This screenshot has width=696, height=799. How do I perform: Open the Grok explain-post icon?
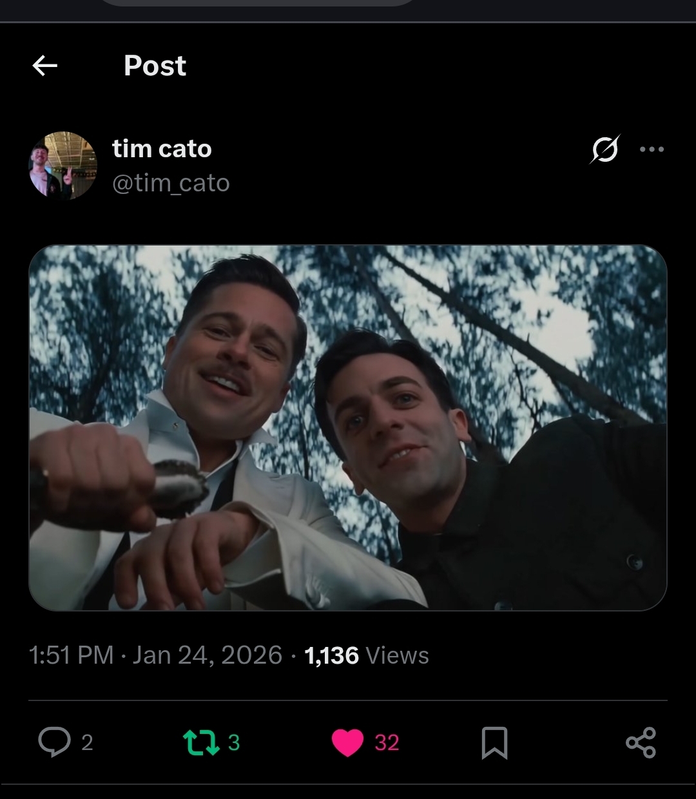coord(604,149)
